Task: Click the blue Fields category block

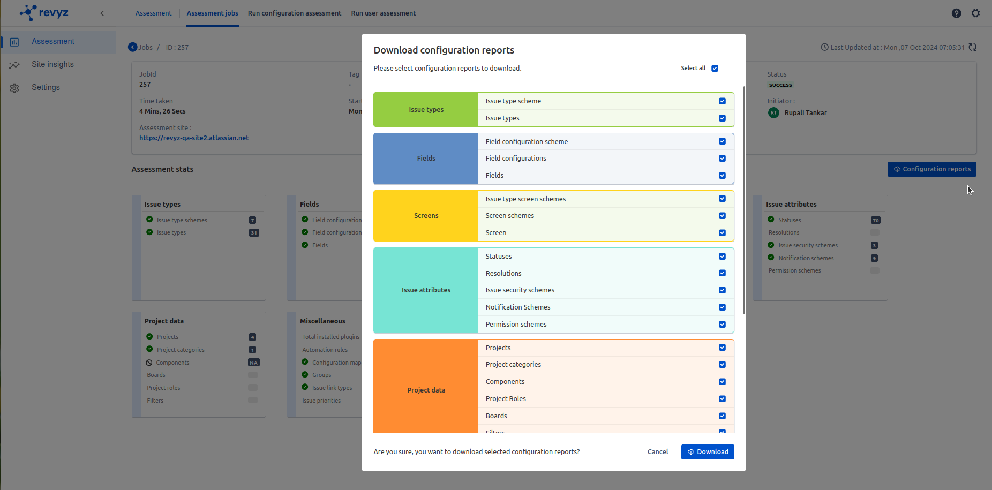Action: (426, 159)
